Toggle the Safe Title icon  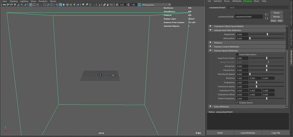(52, 5)
